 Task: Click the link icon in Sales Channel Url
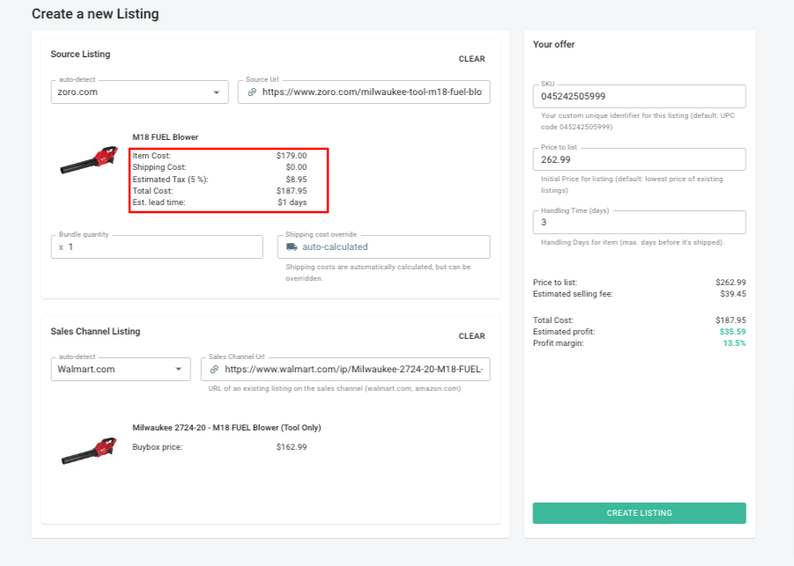[x=214, y=370]
